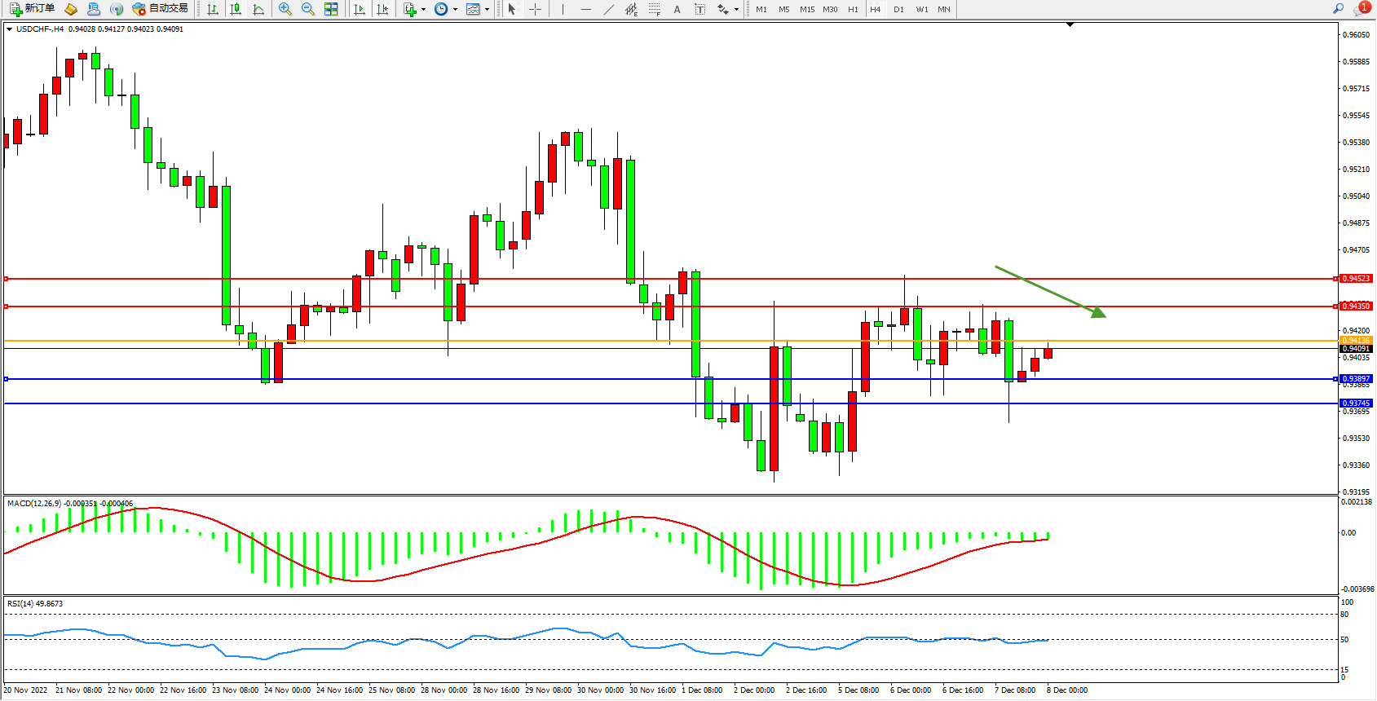Viewport: 1377px width, 701px height.
Task: Tile chart windows icon
Action: (x=331, y=9)
